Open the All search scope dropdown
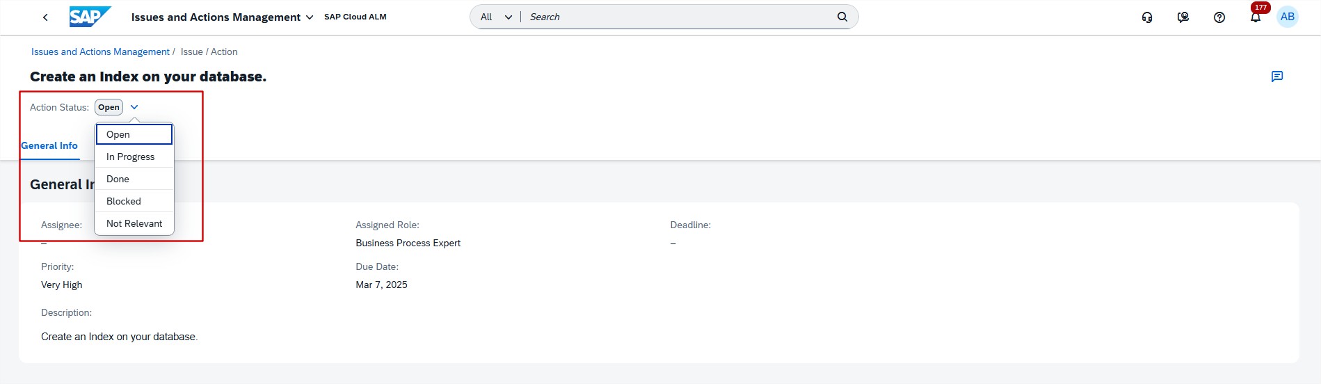 [496, 17]
